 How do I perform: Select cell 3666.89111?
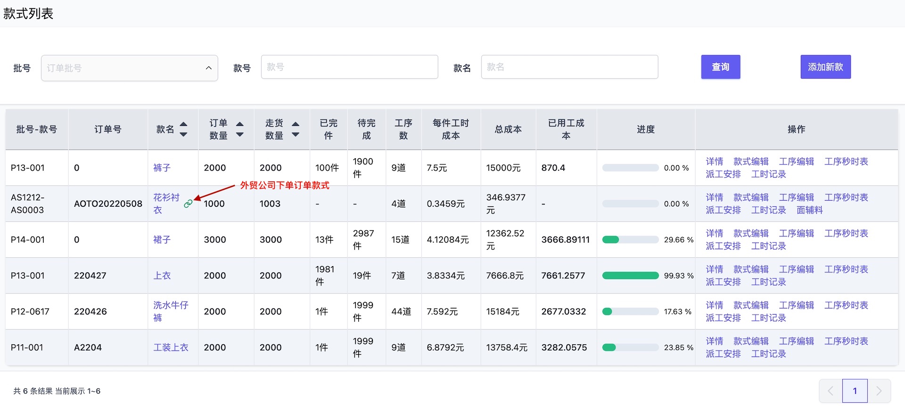pos(566,239)
